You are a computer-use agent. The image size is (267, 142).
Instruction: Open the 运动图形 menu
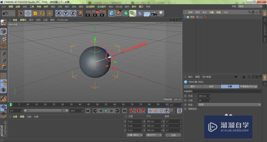click(x=101, y=7)
